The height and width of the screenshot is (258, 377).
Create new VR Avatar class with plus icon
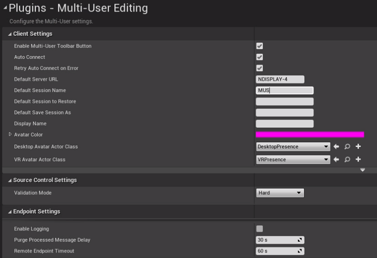(358, 159)
